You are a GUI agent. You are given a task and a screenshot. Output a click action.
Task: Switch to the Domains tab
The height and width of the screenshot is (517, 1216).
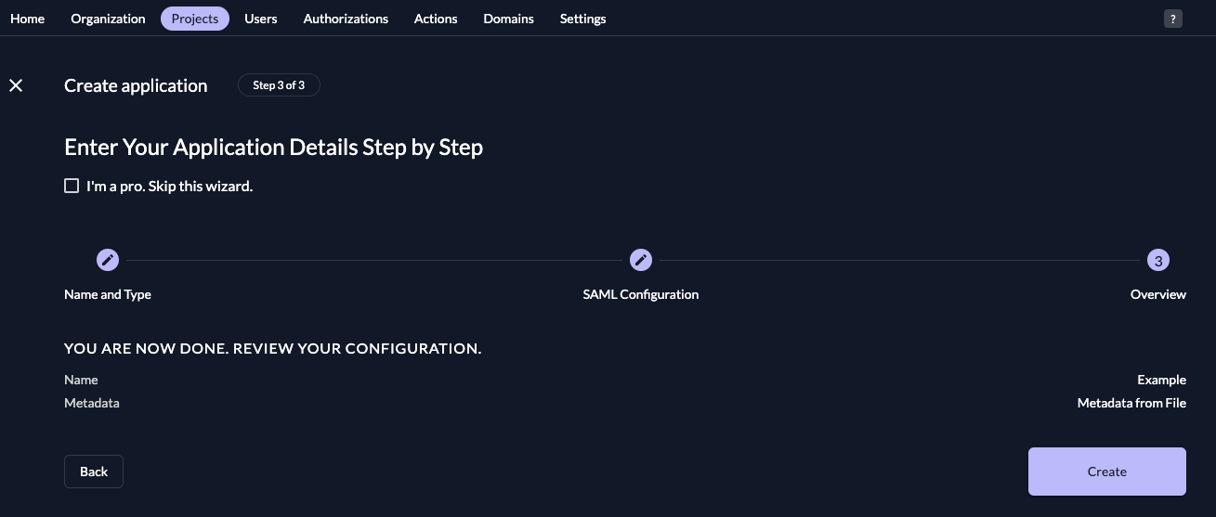click(x=508, y=19)
